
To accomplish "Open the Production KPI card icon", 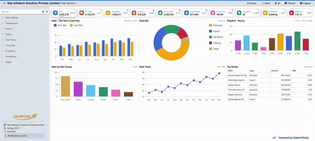I will [x=265, y=13].
